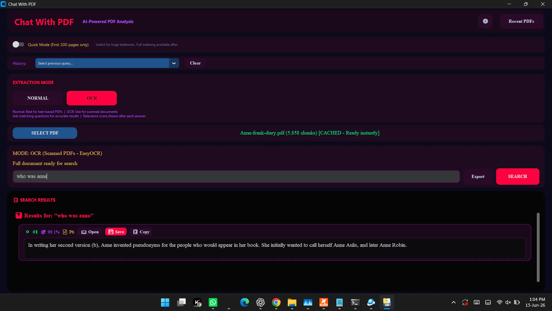Run the query with the SEARCH button
552x311 pixels.
(517, 177)
